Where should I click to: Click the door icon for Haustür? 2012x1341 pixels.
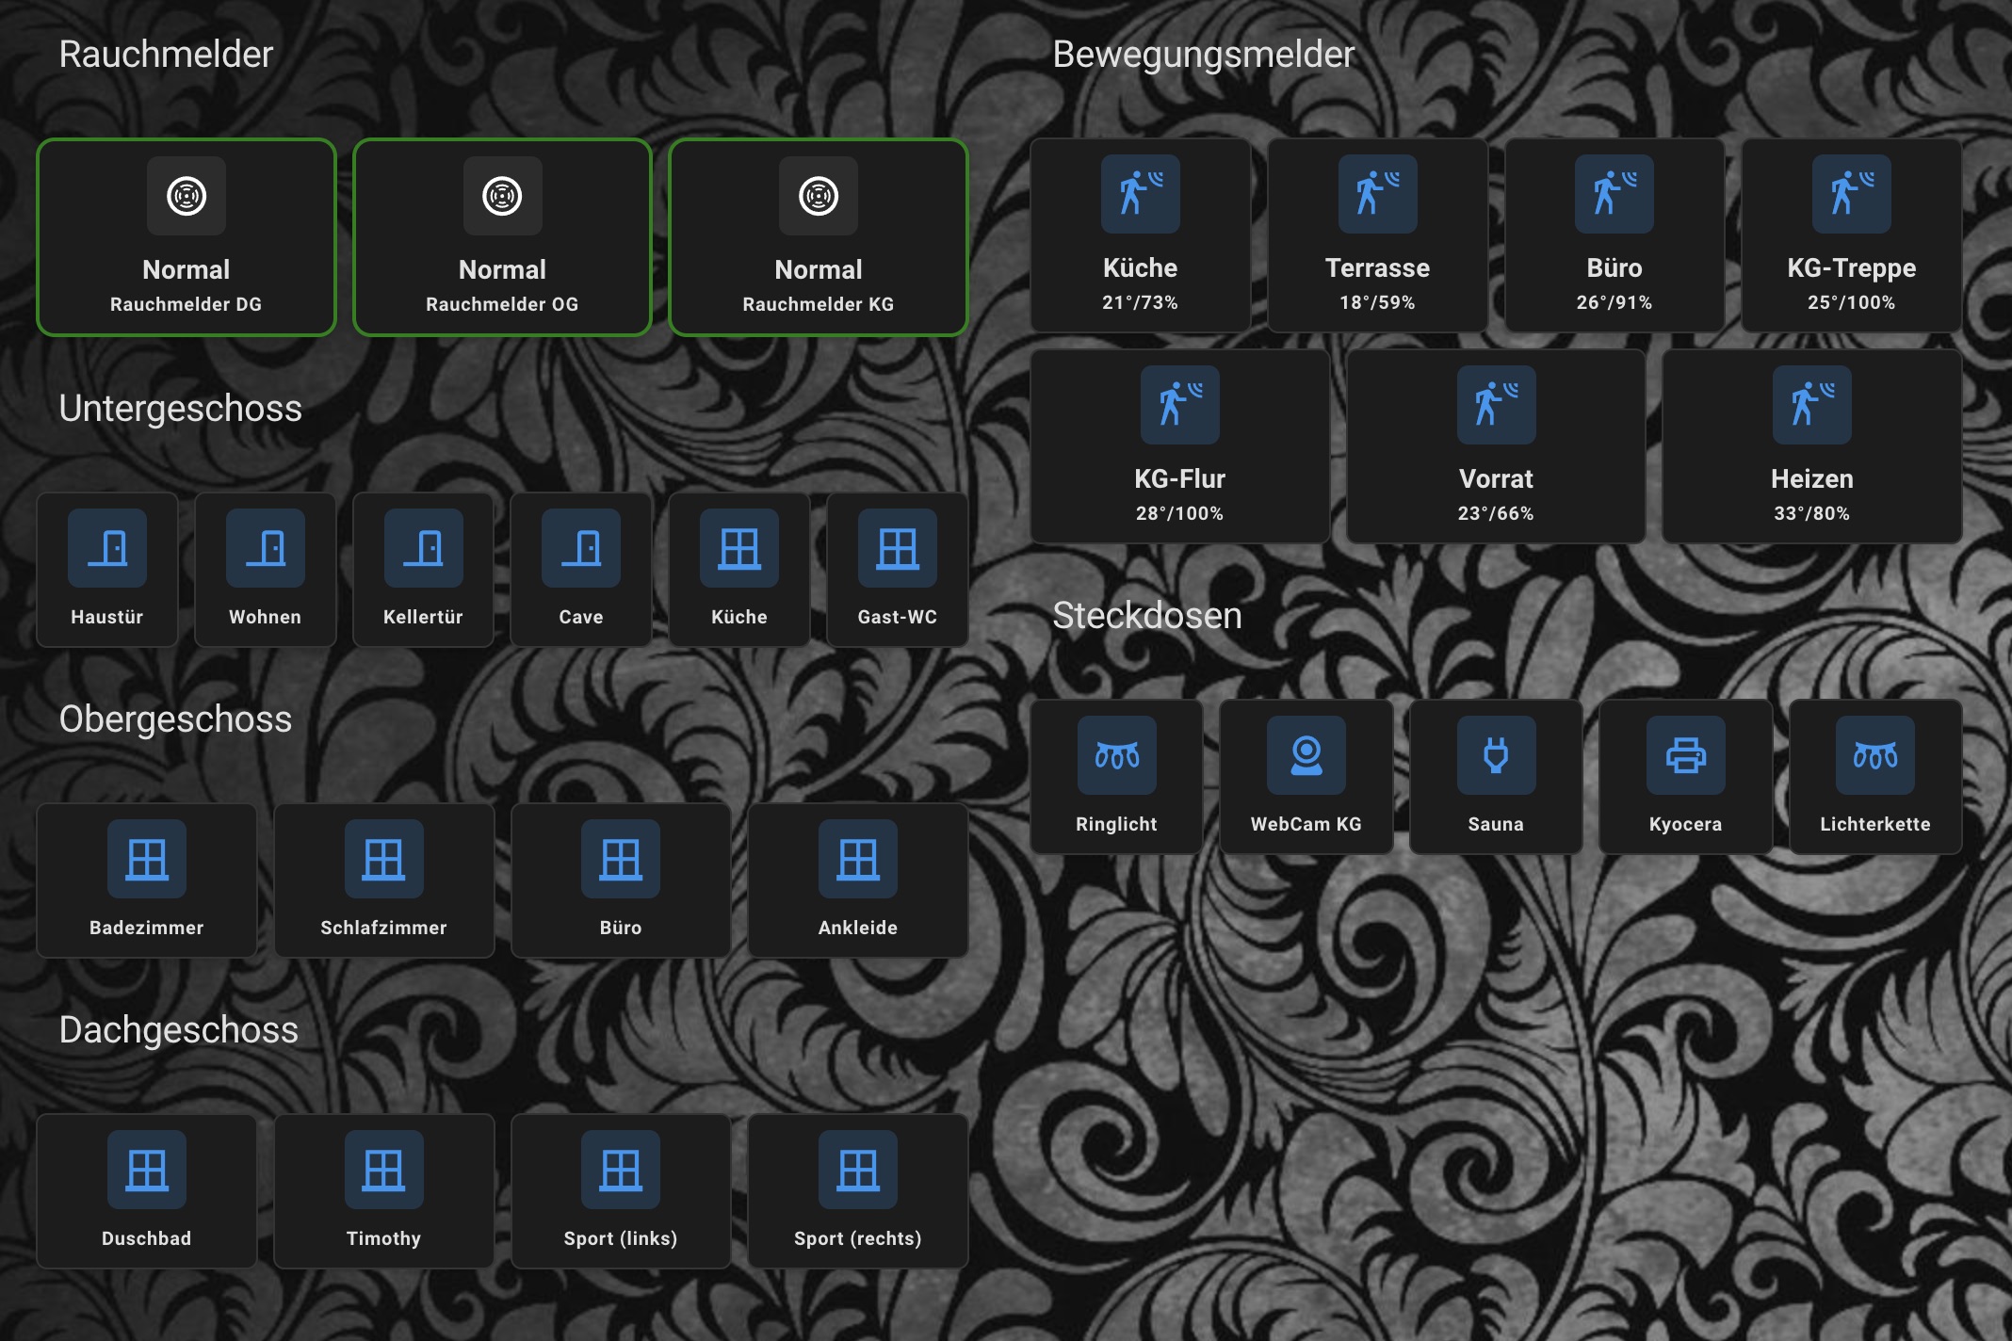click(107, 548)
